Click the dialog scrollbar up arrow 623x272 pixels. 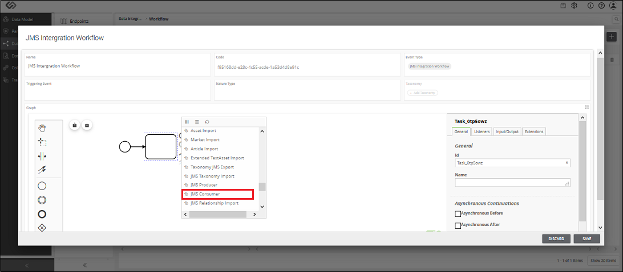[600, 53]
